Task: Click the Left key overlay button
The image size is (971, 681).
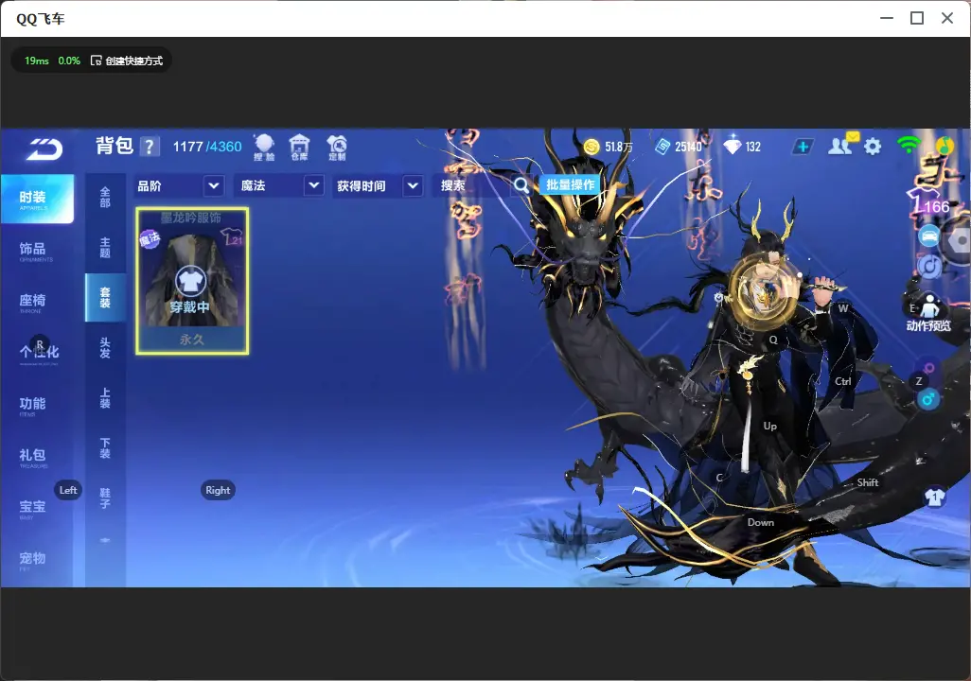Action: (68, 490)
